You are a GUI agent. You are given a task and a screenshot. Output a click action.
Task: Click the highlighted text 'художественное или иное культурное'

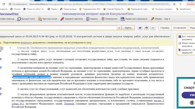[32, 77]
